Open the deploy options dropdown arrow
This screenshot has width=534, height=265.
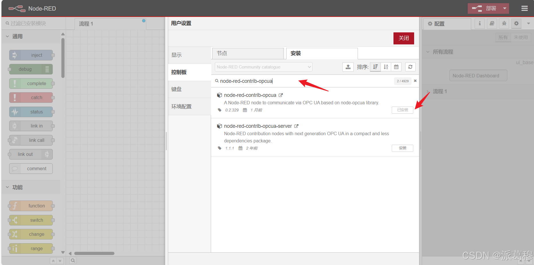click(x=504, y=8)
